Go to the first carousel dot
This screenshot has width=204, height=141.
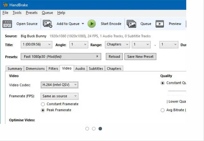pos(87,129)
